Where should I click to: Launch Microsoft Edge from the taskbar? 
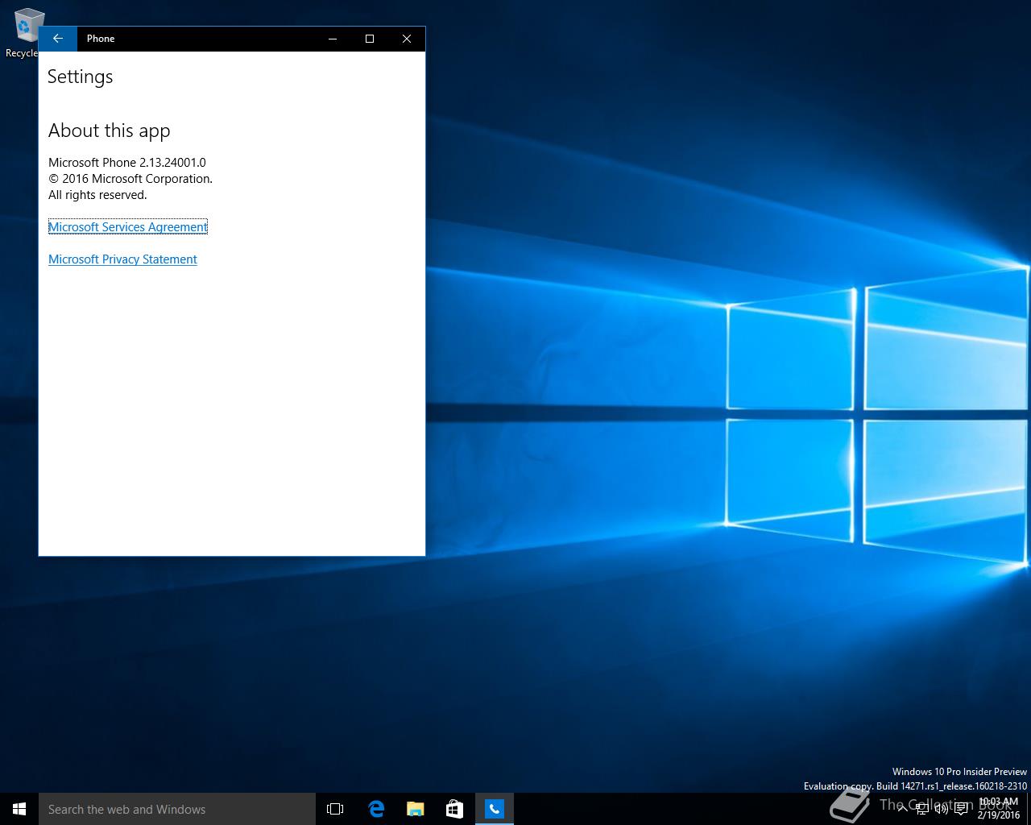click(x=375, y=809)
